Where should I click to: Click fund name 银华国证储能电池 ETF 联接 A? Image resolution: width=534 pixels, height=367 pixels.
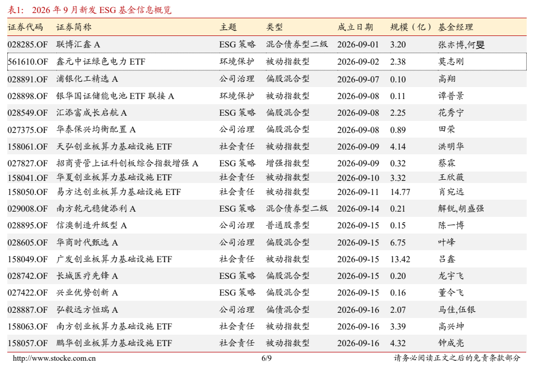tap(115, 96)
